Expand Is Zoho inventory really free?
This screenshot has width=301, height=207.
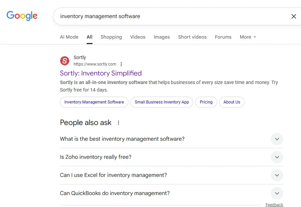coord(172,157)
